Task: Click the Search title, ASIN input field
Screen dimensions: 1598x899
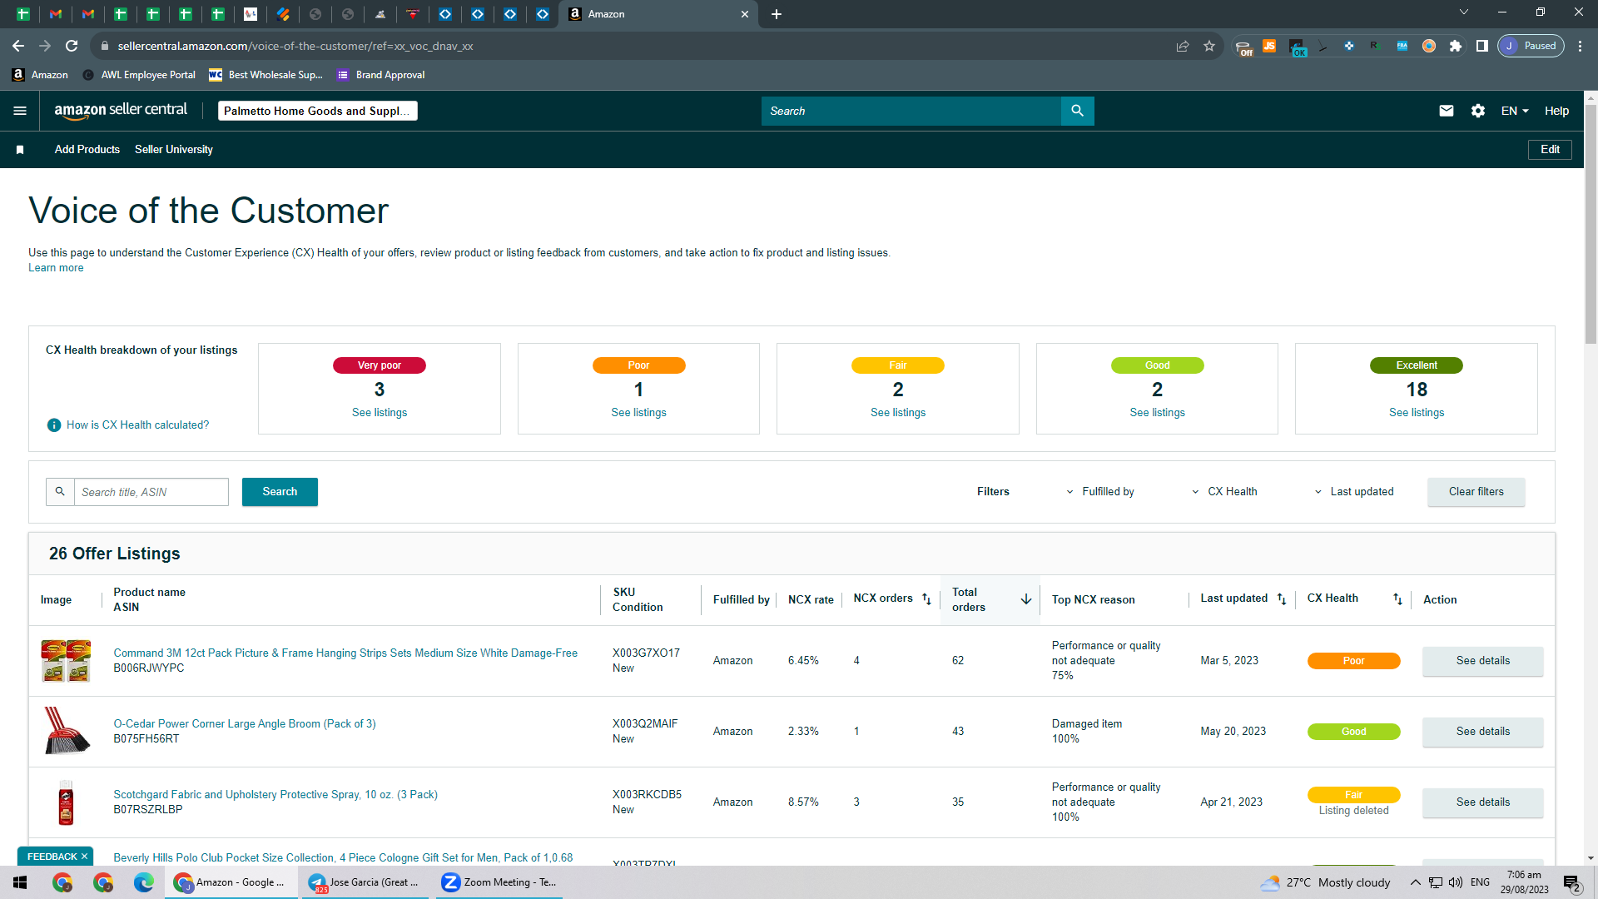Action: (x=151, y=492)
